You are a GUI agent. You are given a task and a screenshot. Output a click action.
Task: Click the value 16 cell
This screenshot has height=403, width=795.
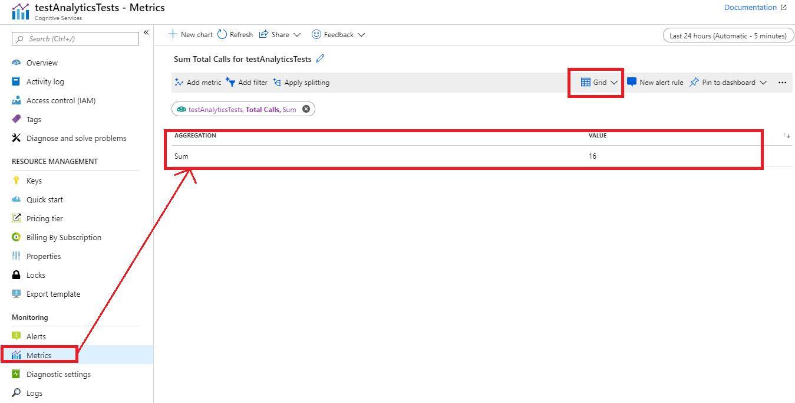(592, 156)
